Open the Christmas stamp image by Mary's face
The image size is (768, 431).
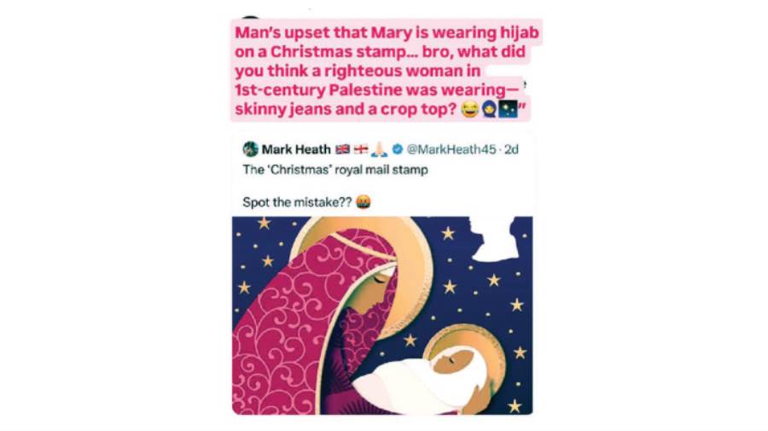tap(382, 281)
